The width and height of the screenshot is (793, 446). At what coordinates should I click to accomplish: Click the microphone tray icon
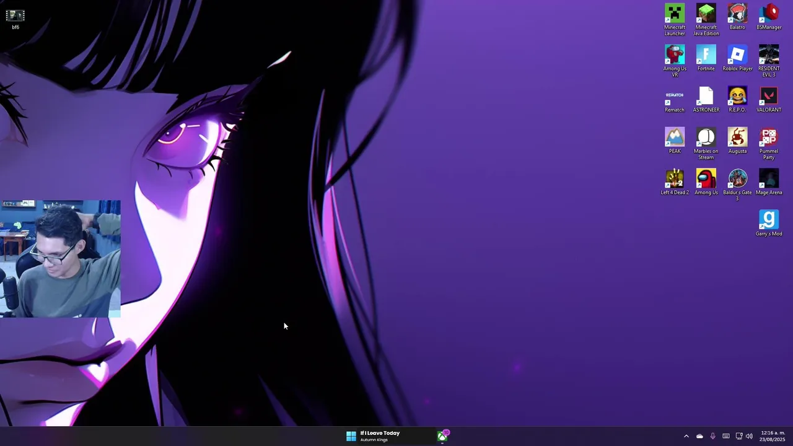[712, 436]
